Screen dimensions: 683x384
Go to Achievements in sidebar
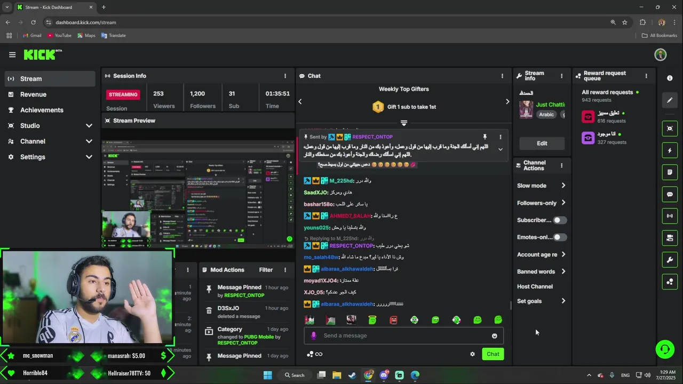(50, 110)
